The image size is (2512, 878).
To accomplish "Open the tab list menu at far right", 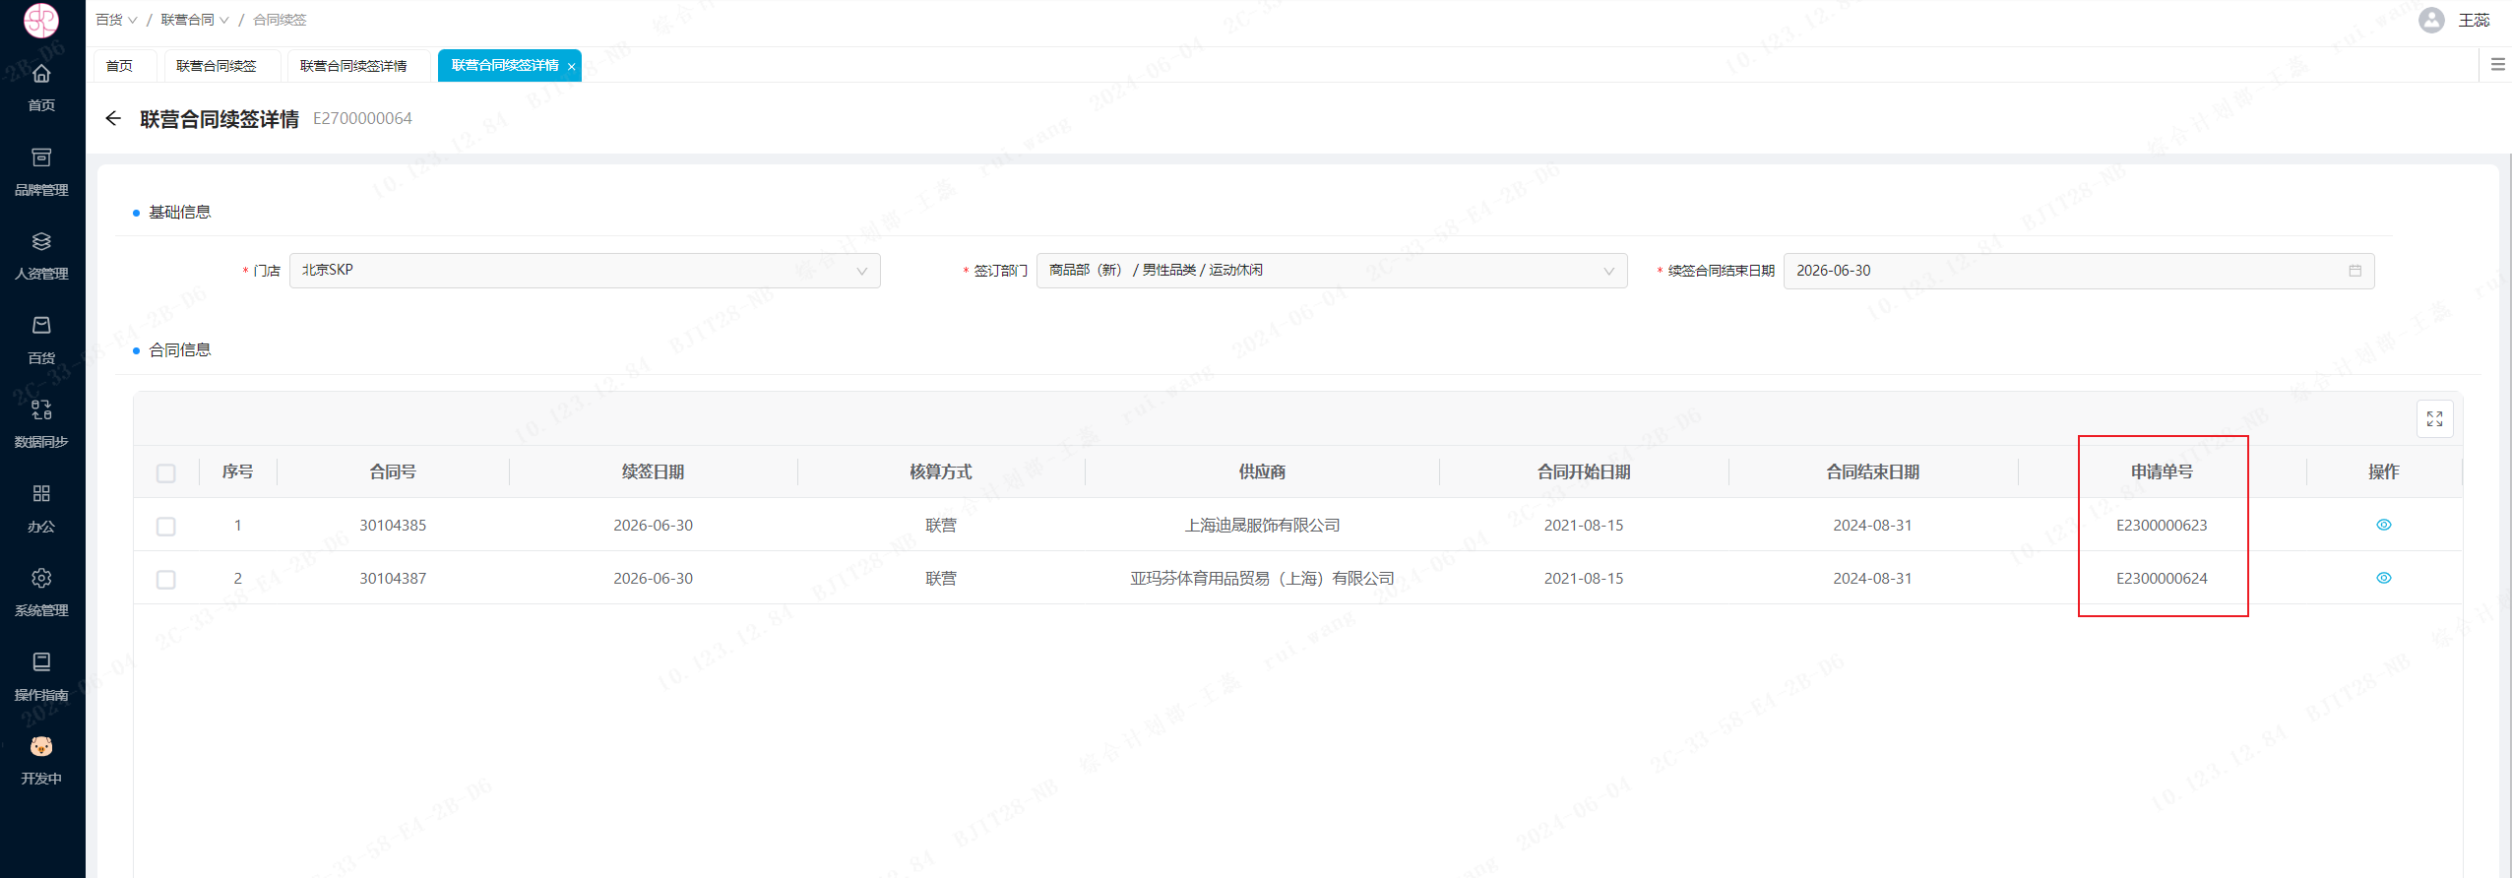I will pyautogui.click(x=2497, y=65).
